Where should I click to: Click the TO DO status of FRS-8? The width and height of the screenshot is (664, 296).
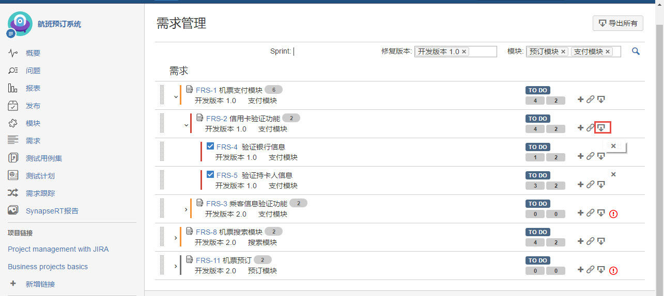point(537,232)
